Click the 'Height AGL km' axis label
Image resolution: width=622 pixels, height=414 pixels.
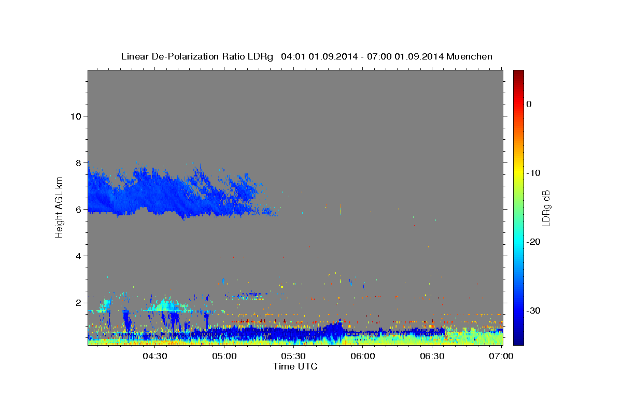[60, 207]
